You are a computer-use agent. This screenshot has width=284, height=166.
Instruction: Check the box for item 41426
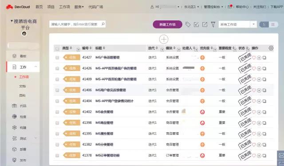click(x=57, y=68)
